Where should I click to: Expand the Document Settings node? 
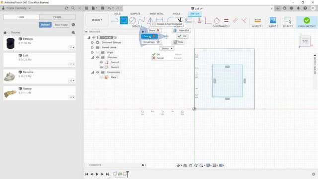coord(92,42)
